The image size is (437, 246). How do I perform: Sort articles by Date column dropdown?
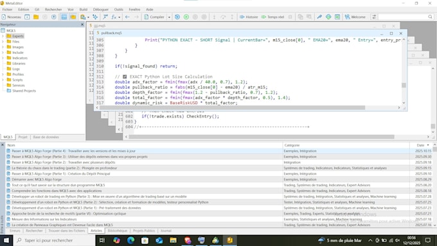(428, 145)
